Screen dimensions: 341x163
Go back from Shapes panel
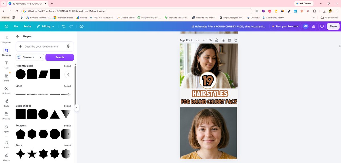[x=18, y=37]
